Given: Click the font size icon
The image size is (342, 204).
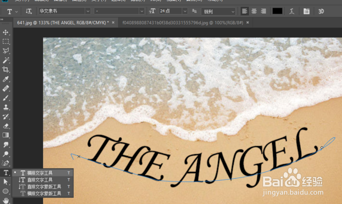Looking at the screenshot, I should pos(152,11).
